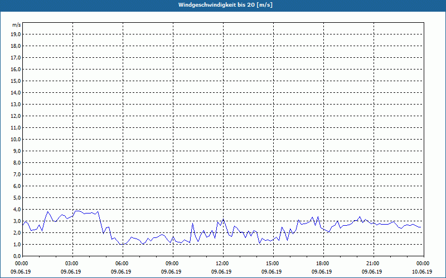Select the 18:00 time axis label
The height and width of the screenshot is (278, 446).
pos(323,264)
